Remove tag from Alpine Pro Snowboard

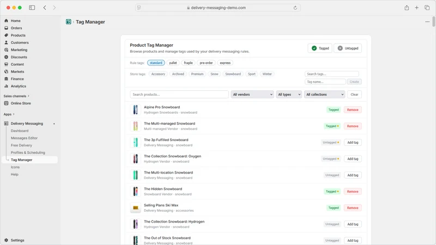[x=353, y=110]
